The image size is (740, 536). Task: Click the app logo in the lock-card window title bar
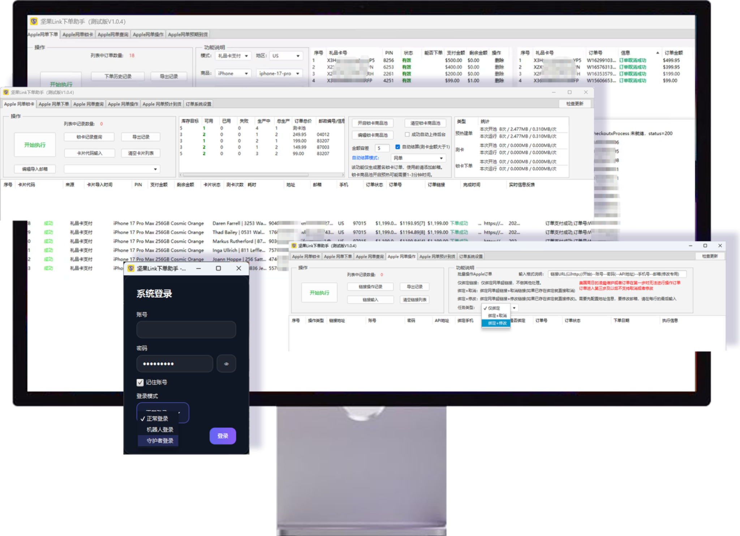[x=6, y=92]
